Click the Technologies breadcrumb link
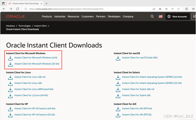 (24, 26)
